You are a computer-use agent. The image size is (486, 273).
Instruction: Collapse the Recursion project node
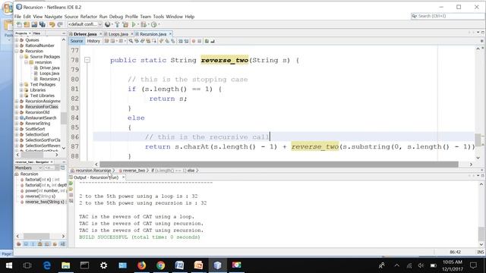[17, 51]
